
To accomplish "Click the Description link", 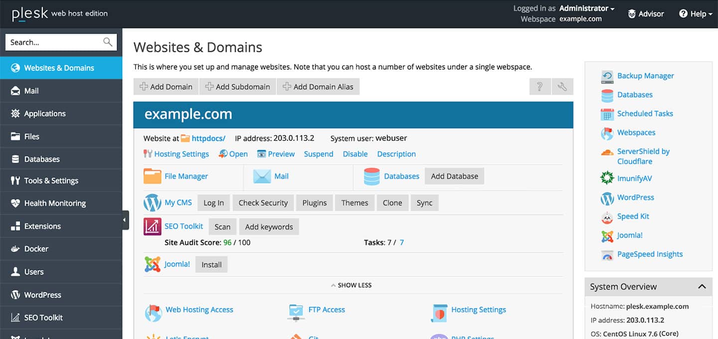I will (x=396, y=154).
